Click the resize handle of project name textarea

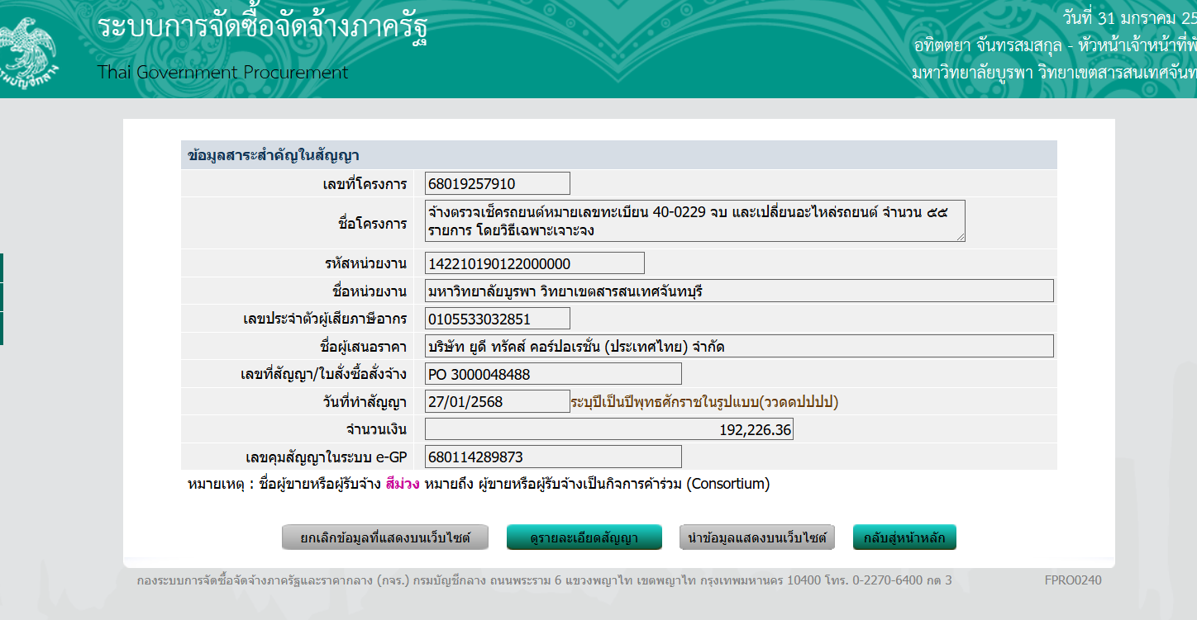coord(960,236)
